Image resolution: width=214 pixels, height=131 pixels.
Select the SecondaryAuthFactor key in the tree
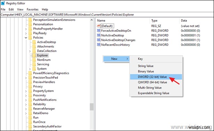(47, 126)
